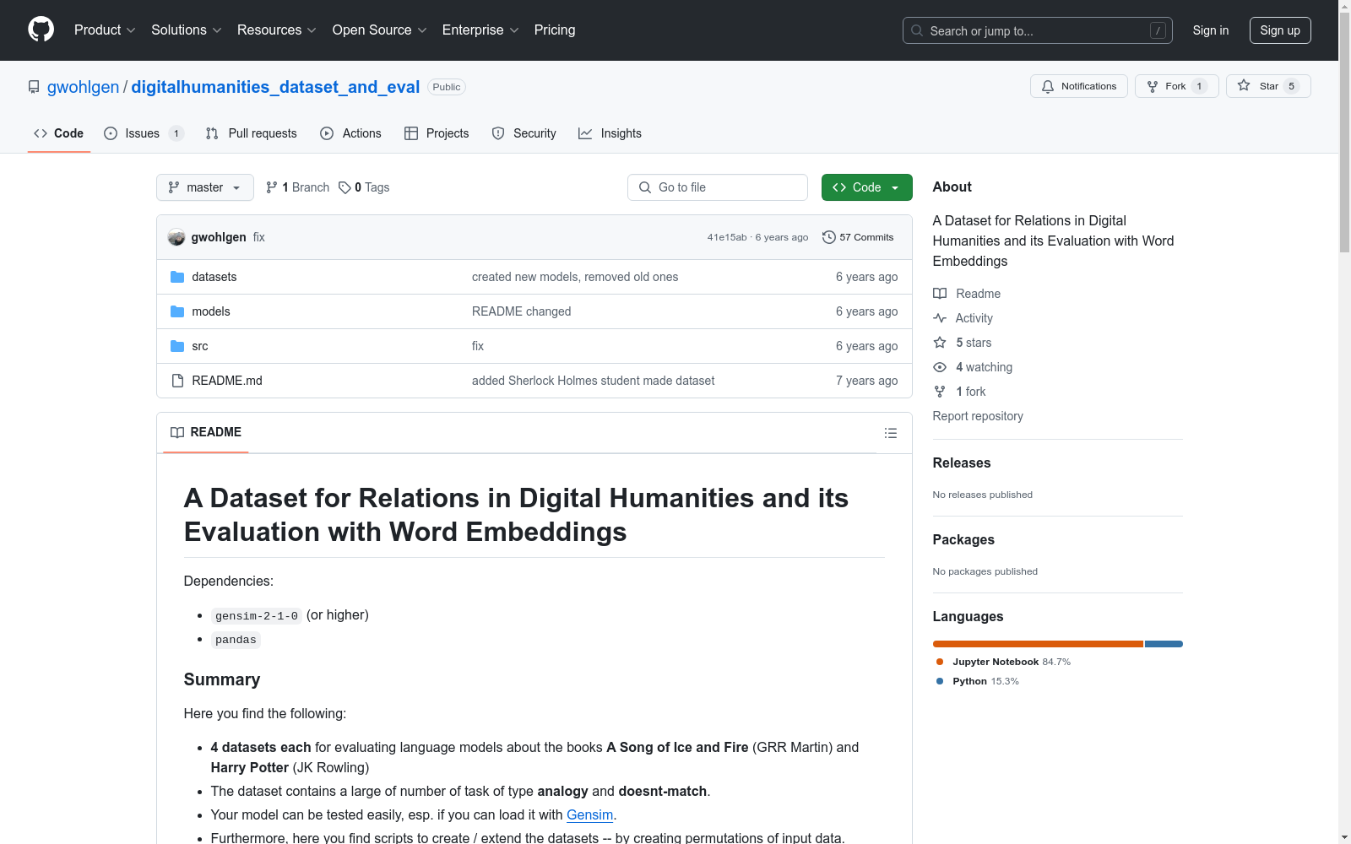1351x844 pixels.
Task: Click the datasets folder icon
Action: tap(177, 277)
